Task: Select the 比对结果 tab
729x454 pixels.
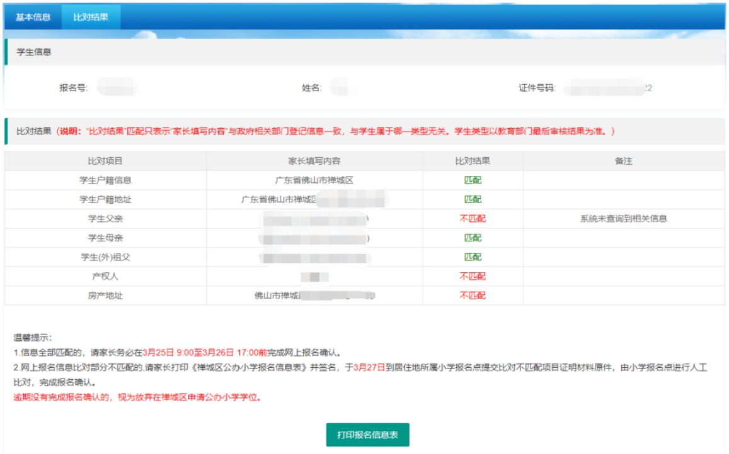Action: [x=91, y=17]
